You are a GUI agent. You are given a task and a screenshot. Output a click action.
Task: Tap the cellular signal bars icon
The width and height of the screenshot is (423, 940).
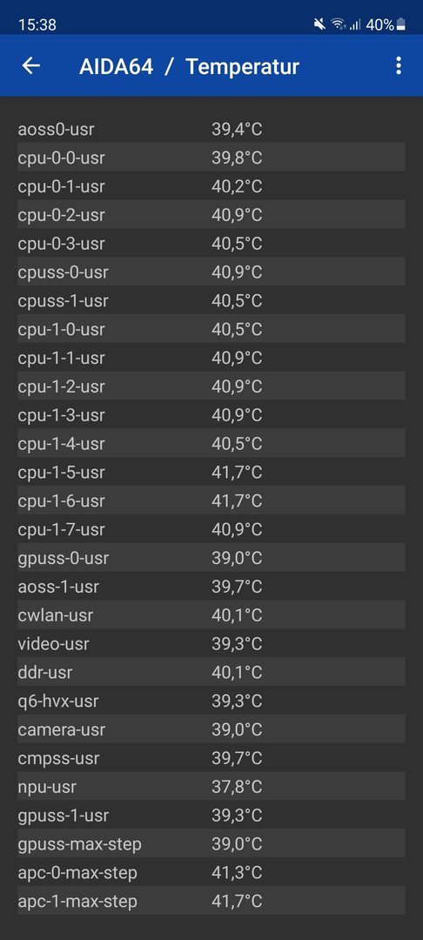coord(355,24)
